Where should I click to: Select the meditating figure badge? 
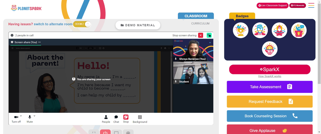(x=280, y=30)
